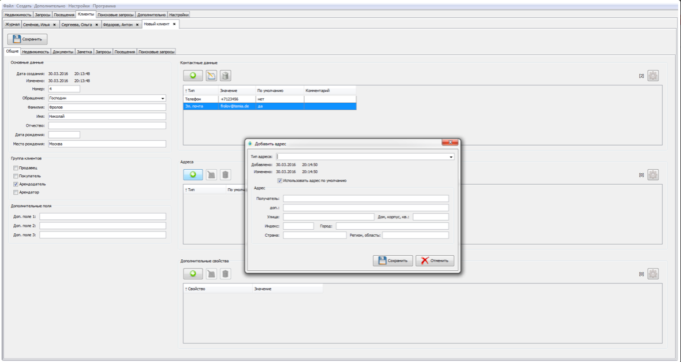Click the Место рождения field with Москва
This screenshot has width=681, height=362.
(x=107, y=144)
